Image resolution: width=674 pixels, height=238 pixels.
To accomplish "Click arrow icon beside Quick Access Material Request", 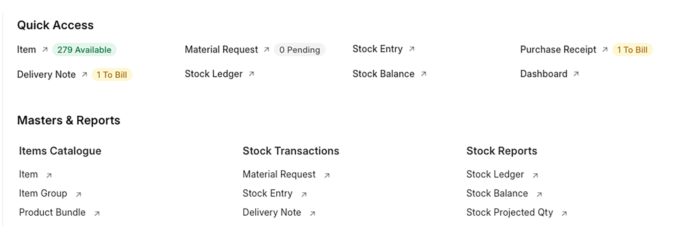I will [267, 50].
